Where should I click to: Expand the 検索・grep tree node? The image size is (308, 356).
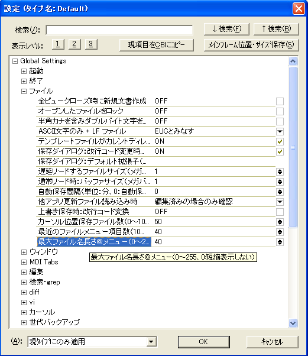pos(24,282)
